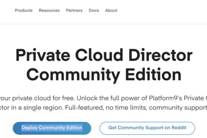Viewport: 207px width, 138px height.
Task: Open the About menu
Action: pyautogui.click(x=111, y=10)
